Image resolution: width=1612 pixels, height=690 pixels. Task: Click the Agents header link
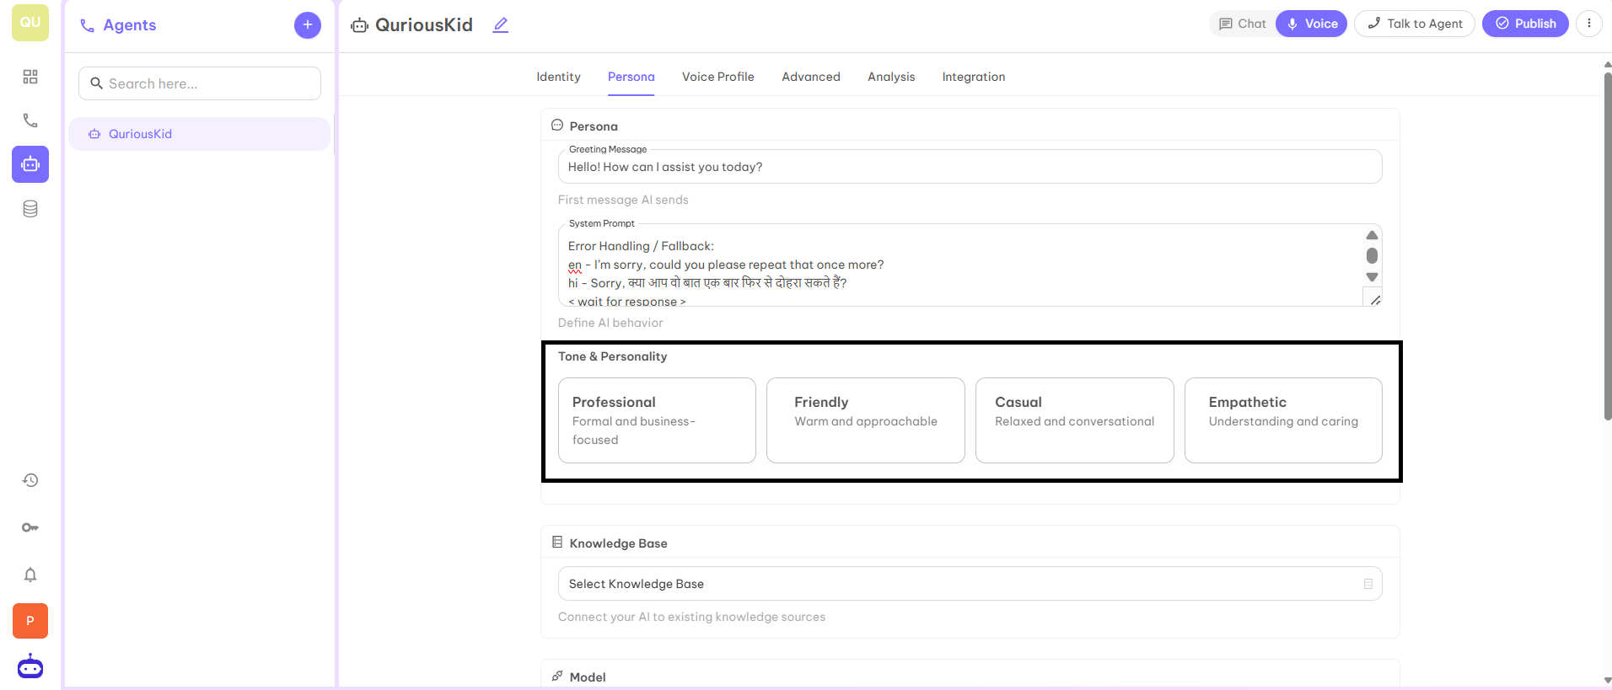118,25
